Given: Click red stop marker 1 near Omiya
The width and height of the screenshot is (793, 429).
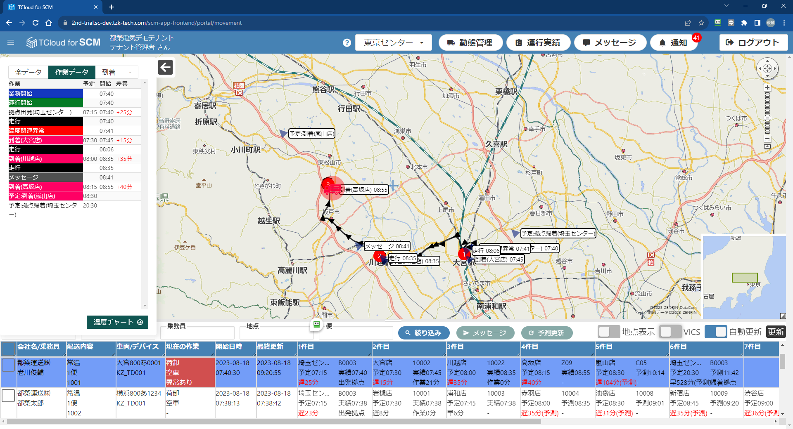Looking at the screenshot, I should (464, 254).
